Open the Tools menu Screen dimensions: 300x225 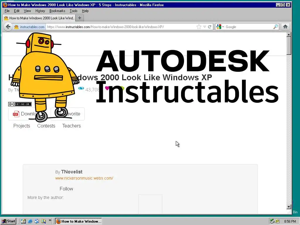74,11
